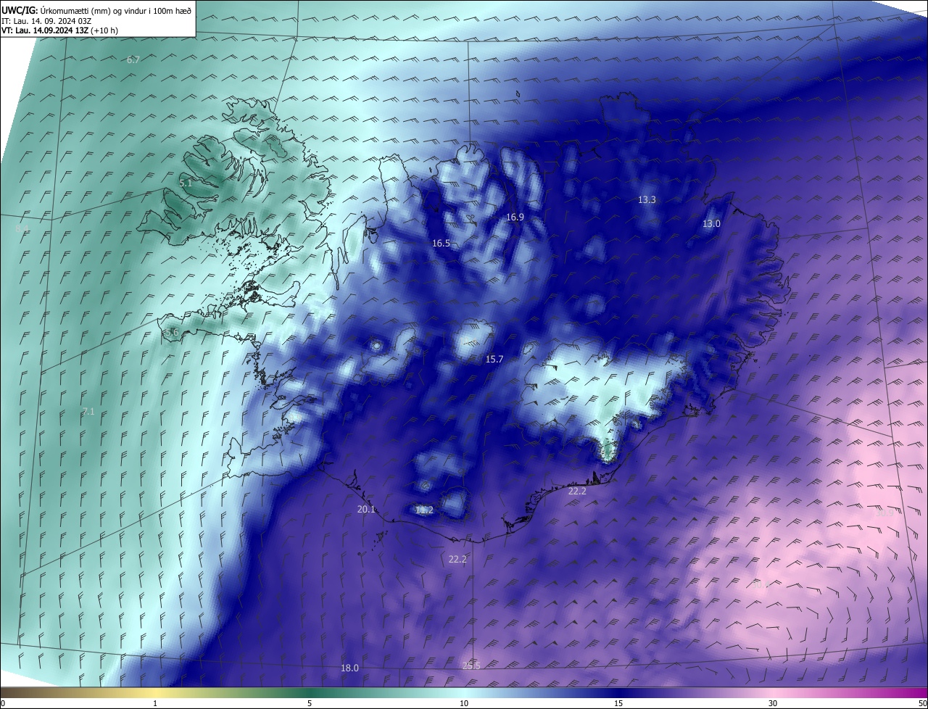Click the 5.1 value over the Westfjords
Viewport: 928px width, 709px height.
pos(186,183)
